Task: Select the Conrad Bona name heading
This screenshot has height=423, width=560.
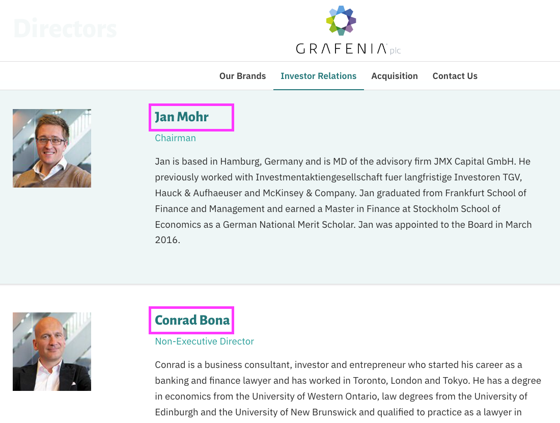Action: 191,320
